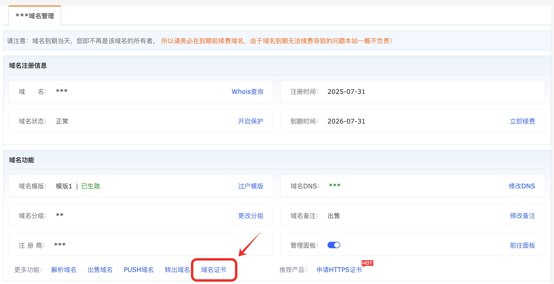Click 开启保护 to enable domain protection

[251, 121]
